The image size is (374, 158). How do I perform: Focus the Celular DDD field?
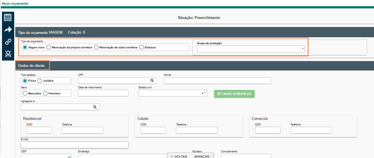click(x=153, y=130)
